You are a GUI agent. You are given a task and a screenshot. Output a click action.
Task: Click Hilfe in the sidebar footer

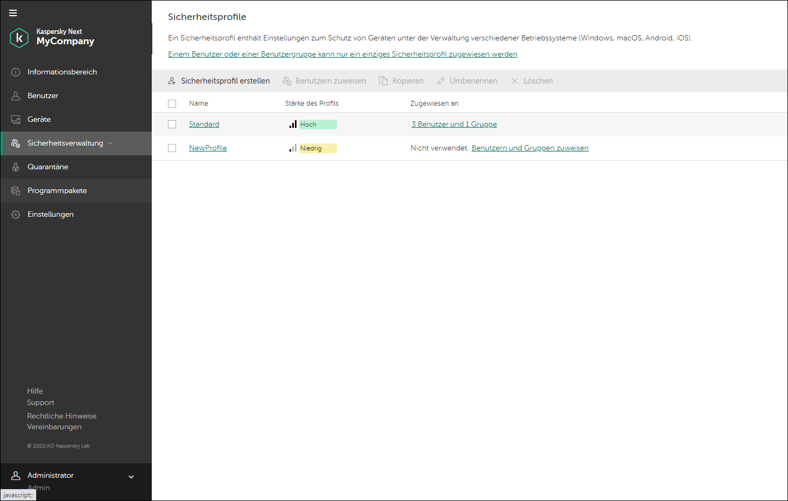35,391
